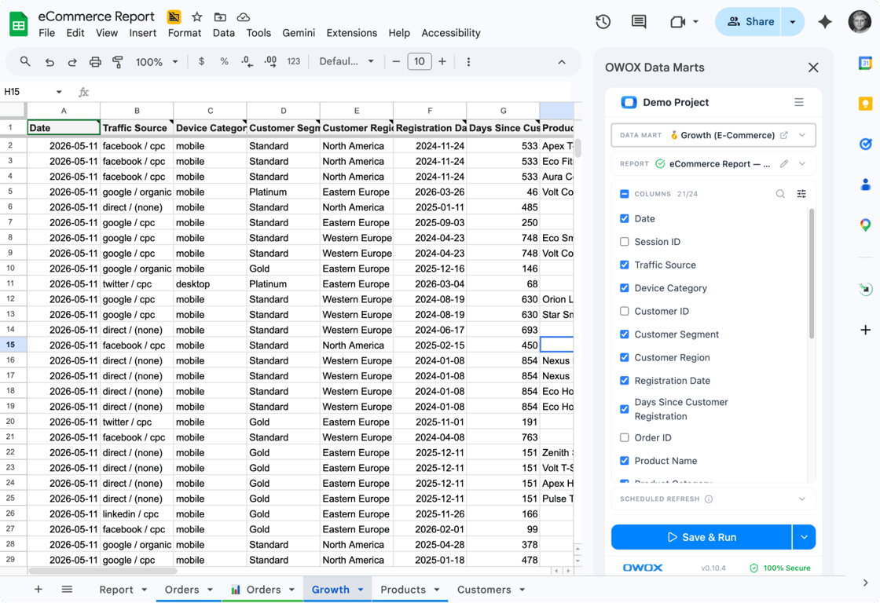The image size is (880, 603).
Task: Open version history clock icon
Action: click(x=603, y=22)
